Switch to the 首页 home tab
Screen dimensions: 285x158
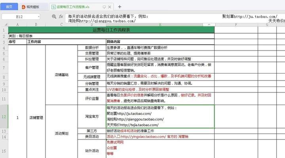9,7
